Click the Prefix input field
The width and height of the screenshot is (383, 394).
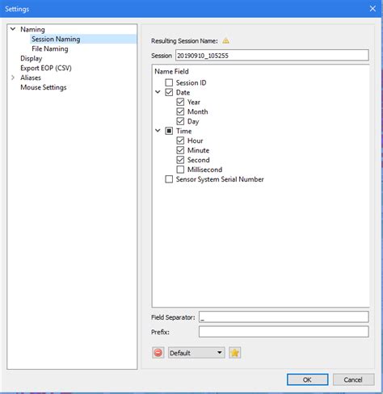click(x=284, y=332)
